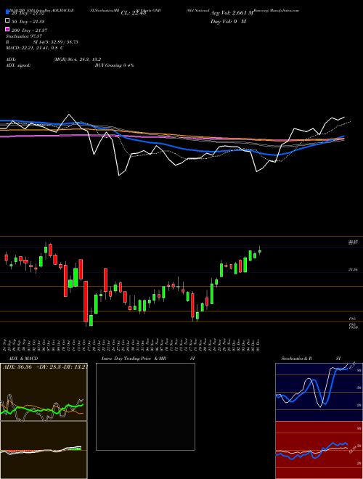Select the '50 Day = 21.33' legend text
The width and height of the screenshot is (363, 479).
(28, 21)
